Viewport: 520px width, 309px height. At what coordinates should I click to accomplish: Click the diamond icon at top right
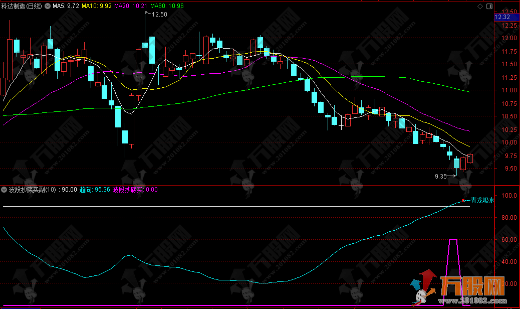(480, 6)
